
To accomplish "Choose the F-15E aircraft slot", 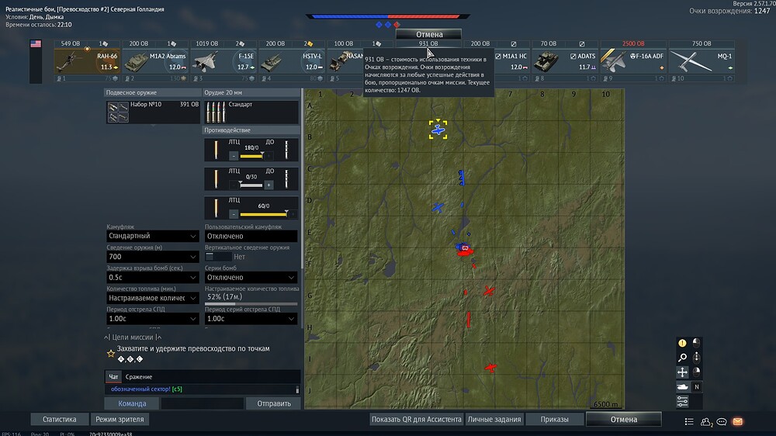I will click(223, 61).
